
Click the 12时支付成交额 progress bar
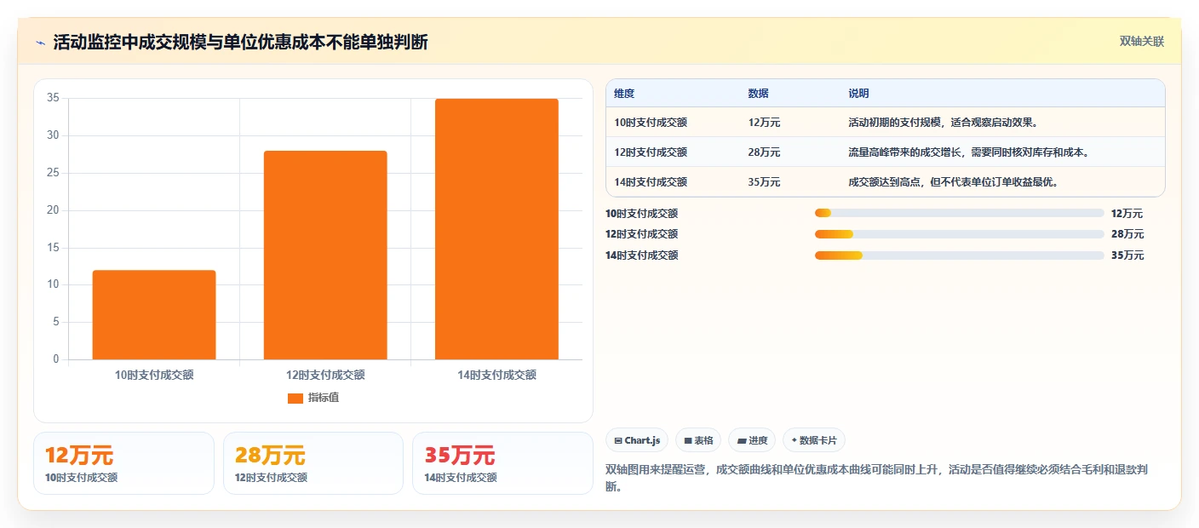(x=959, y=234)
